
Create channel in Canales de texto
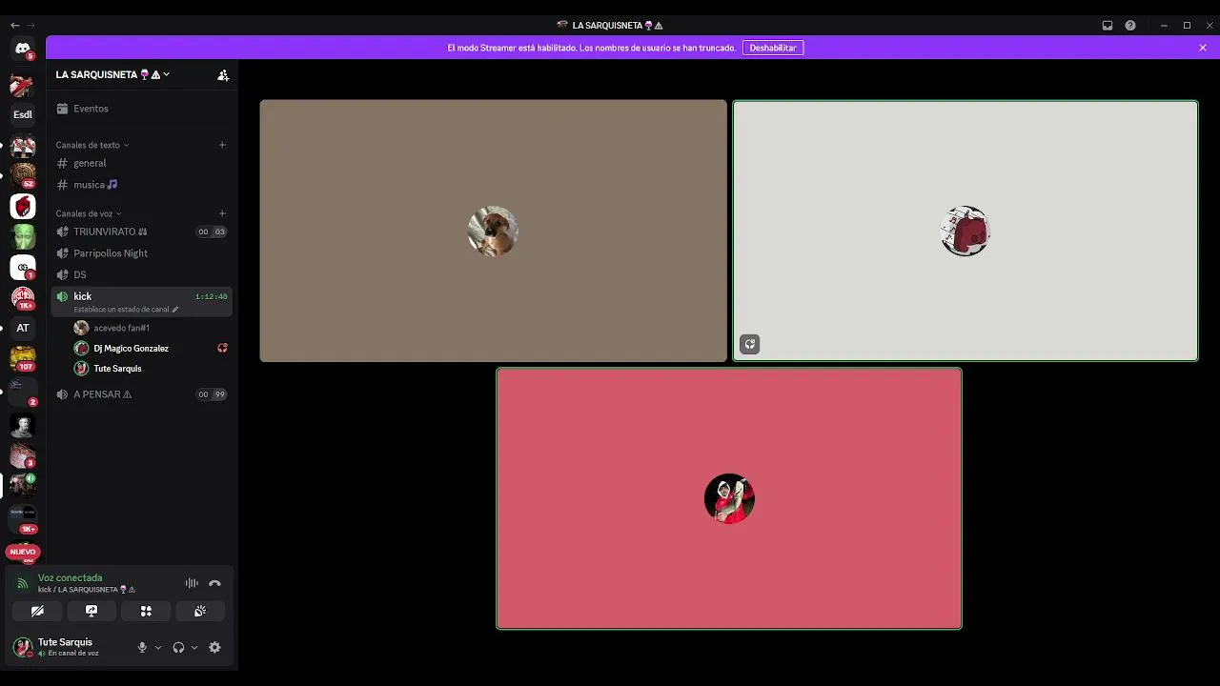coord(222,145)
